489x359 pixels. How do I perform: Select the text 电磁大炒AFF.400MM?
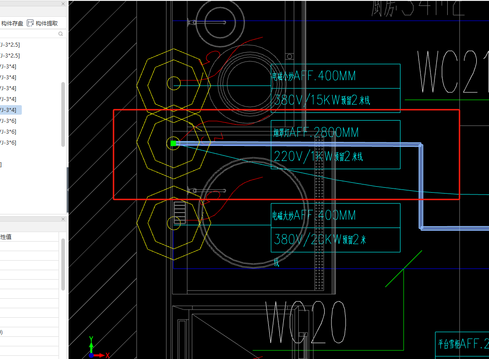tap(314, 215)
